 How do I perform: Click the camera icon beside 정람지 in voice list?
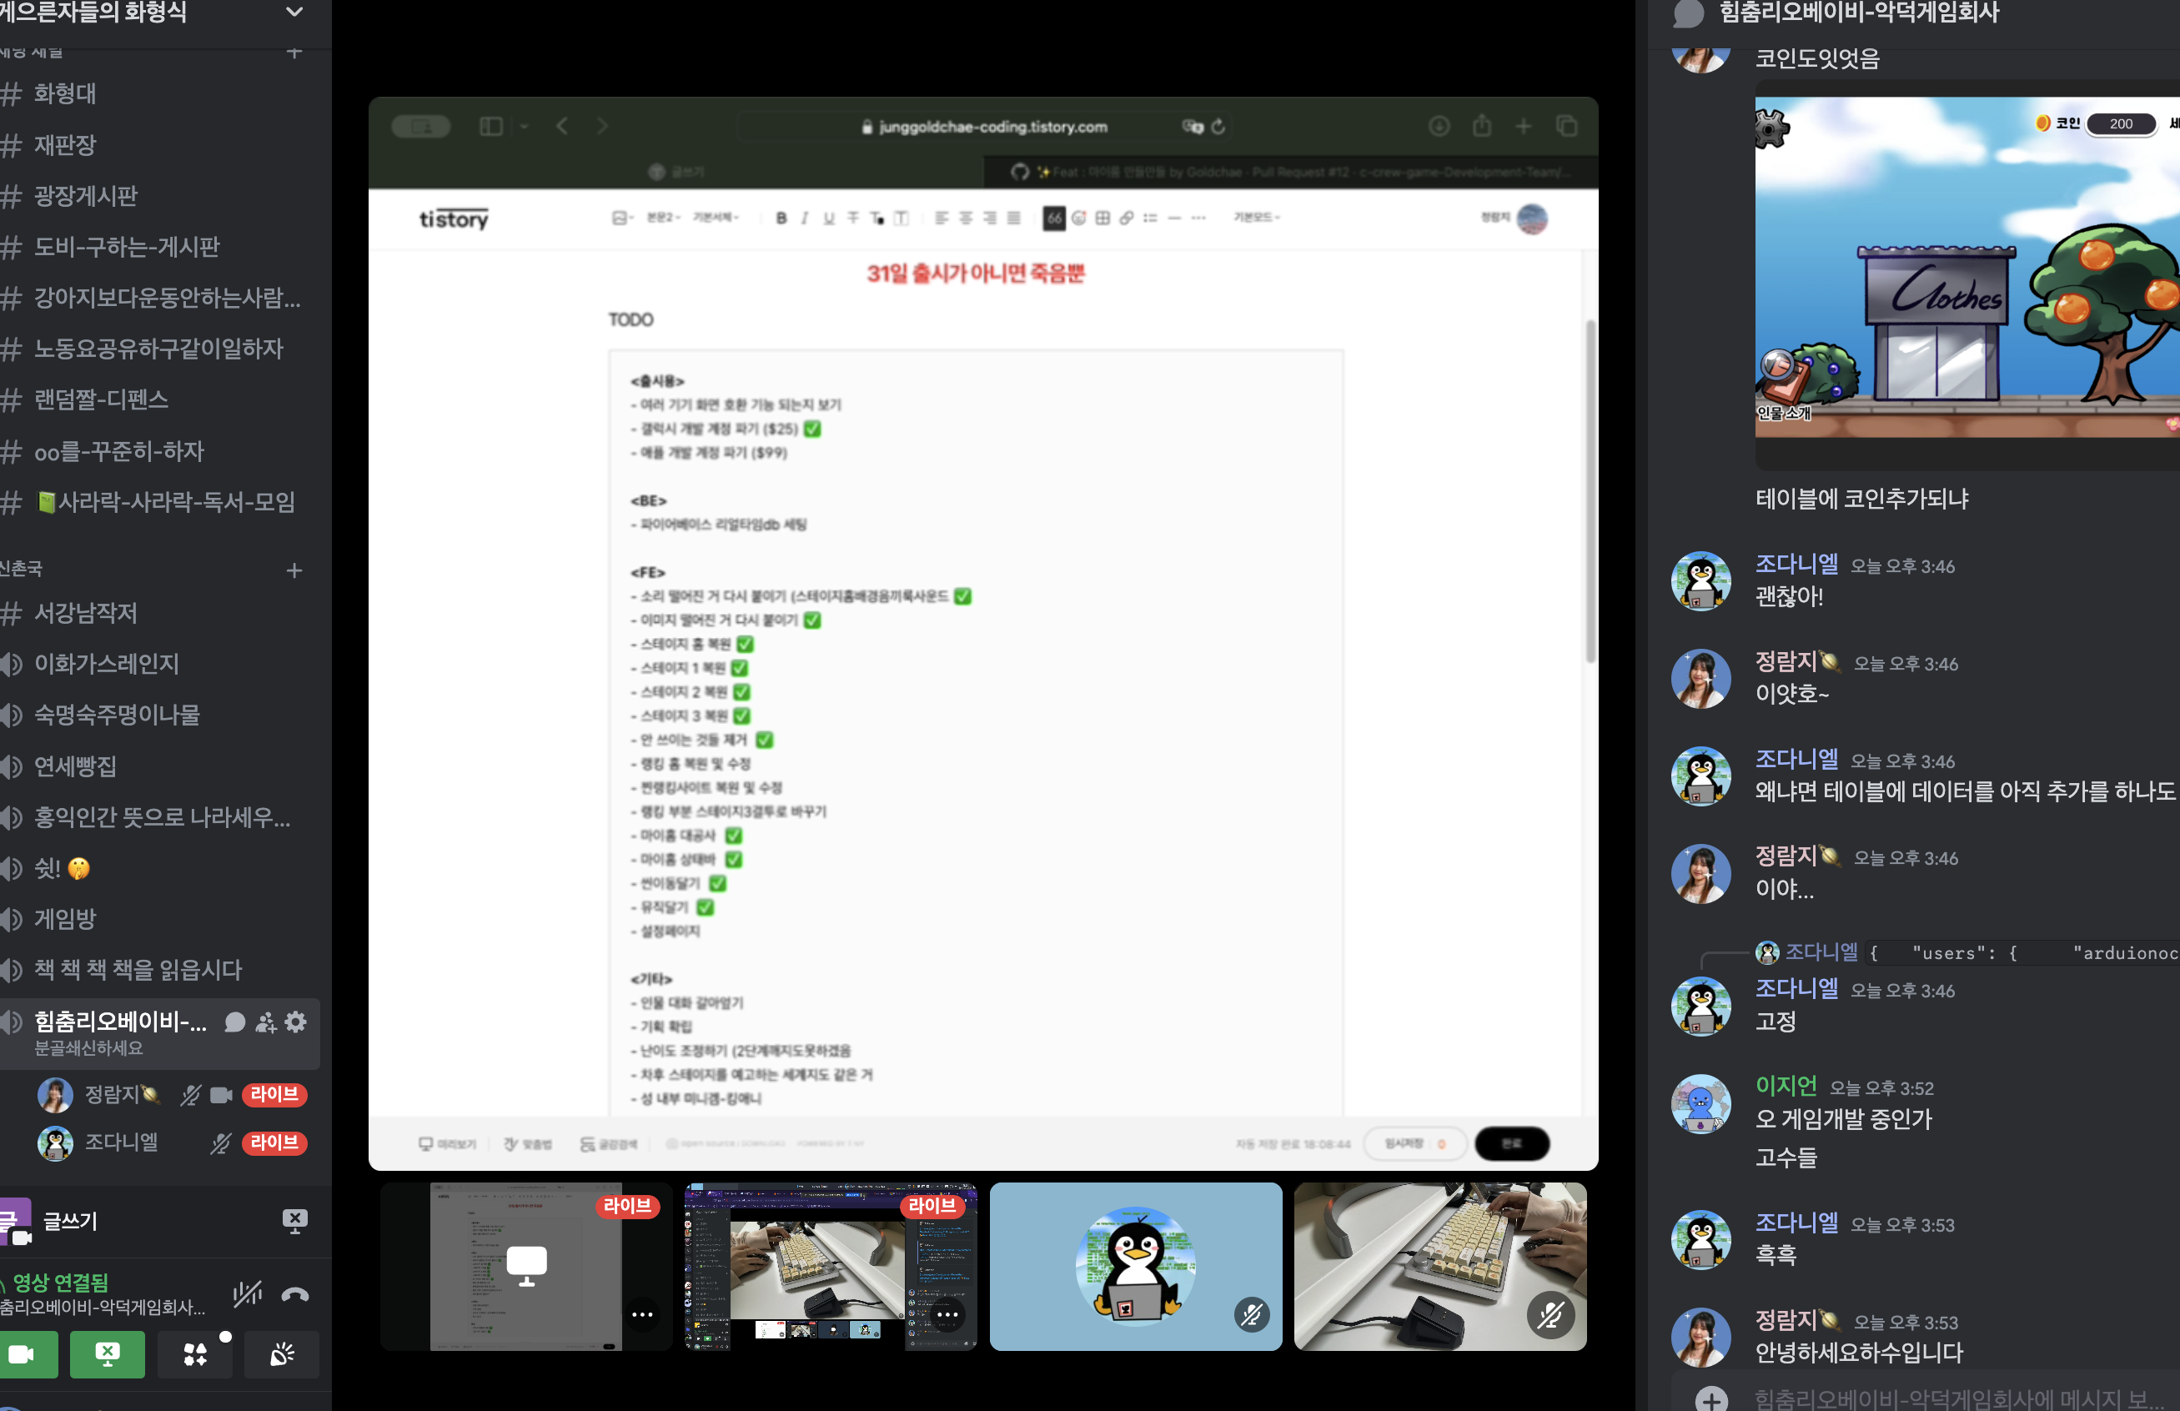(x=221, y=1095)
